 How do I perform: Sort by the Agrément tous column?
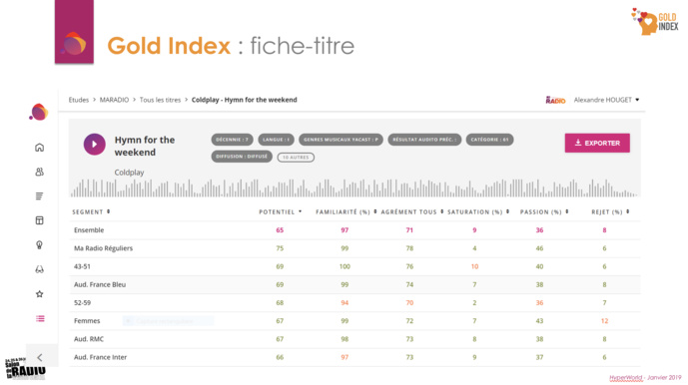(x=412, y=211)
